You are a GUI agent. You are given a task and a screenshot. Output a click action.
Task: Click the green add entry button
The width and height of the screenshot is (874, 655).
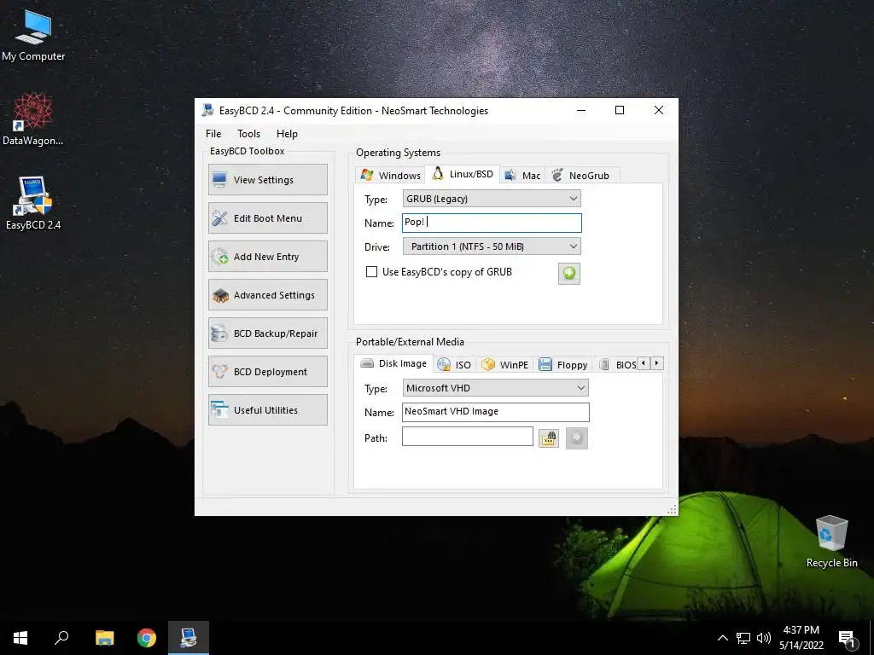[569, 274]
